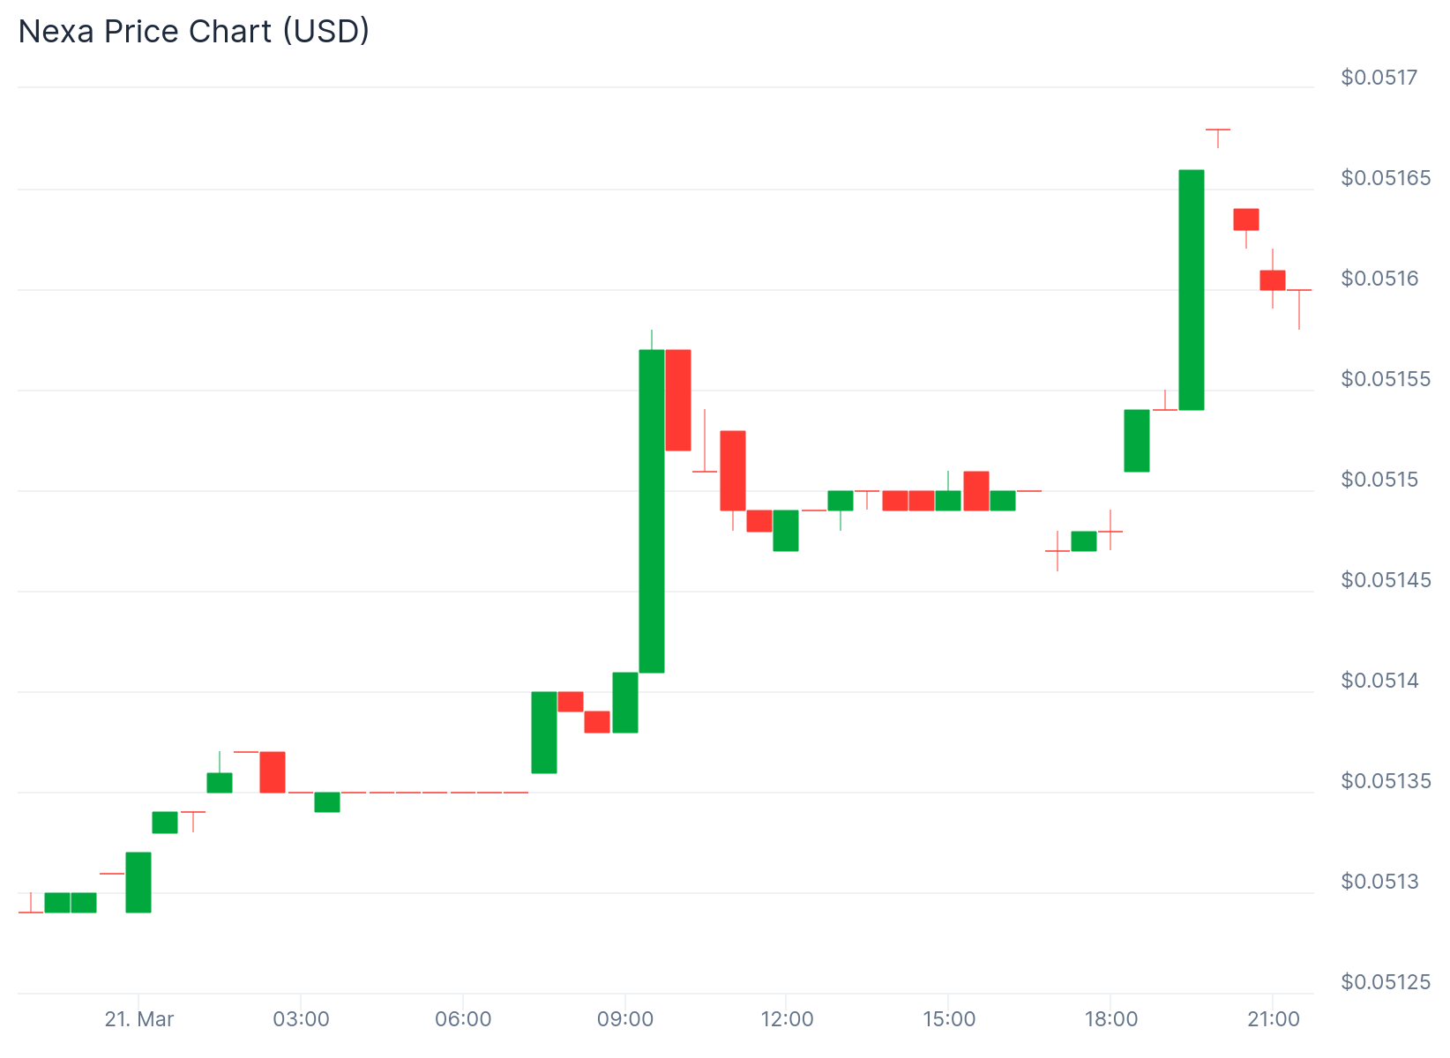Click the $0.05125 price axis label

point(1386,982)
